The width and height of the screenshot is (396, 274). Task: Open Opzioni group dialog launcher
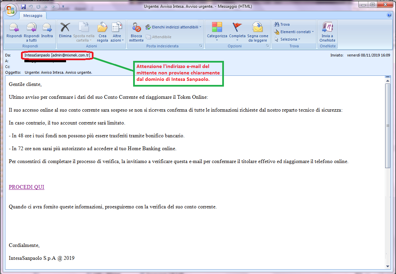coord(268,46)
